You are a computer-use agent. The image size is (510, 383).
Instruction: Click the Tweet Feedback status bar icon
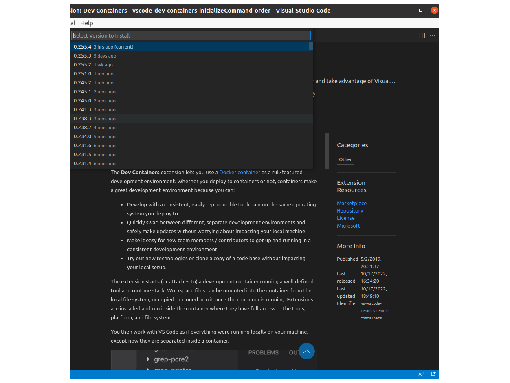420,374
